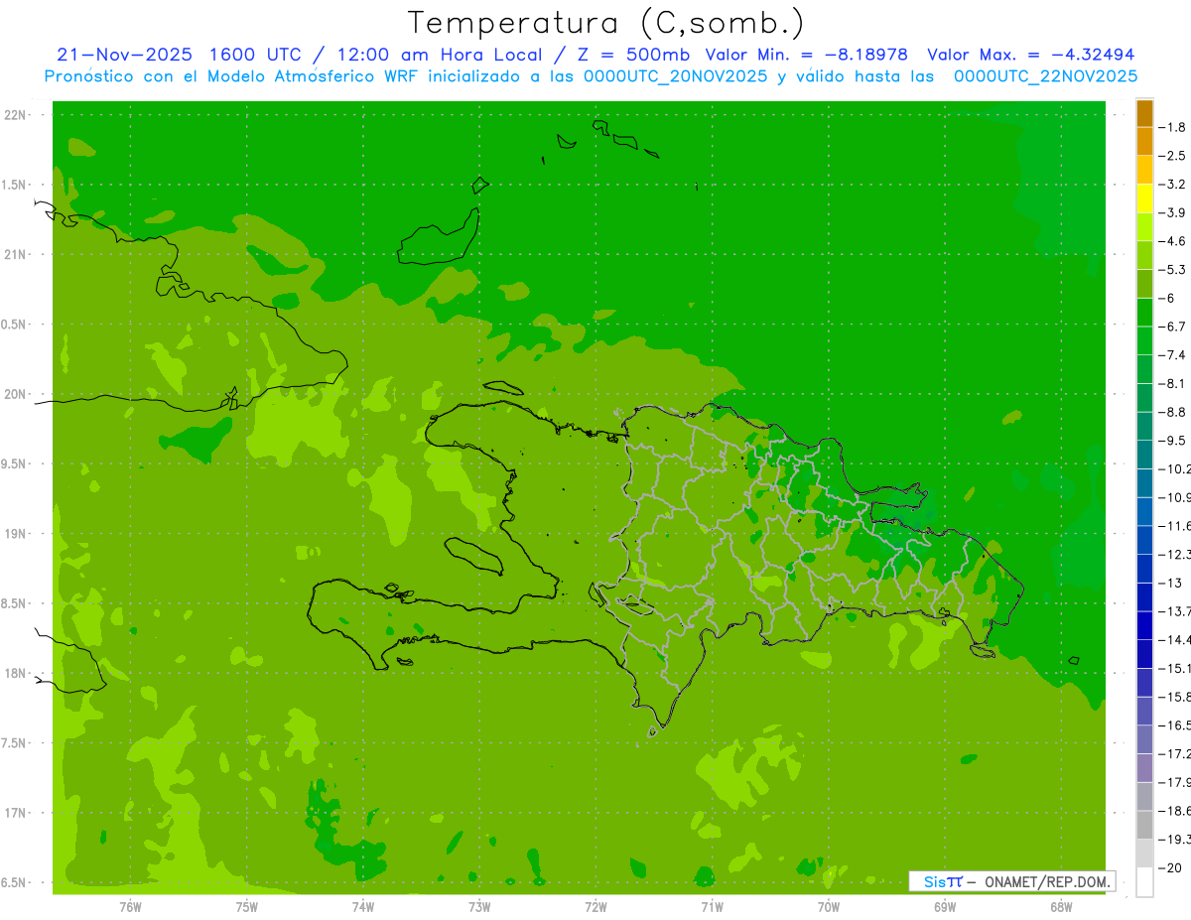Viewport: 1191px width, 920px height.
Task: Click the "75W" longitude label
Action: [247, 906]
